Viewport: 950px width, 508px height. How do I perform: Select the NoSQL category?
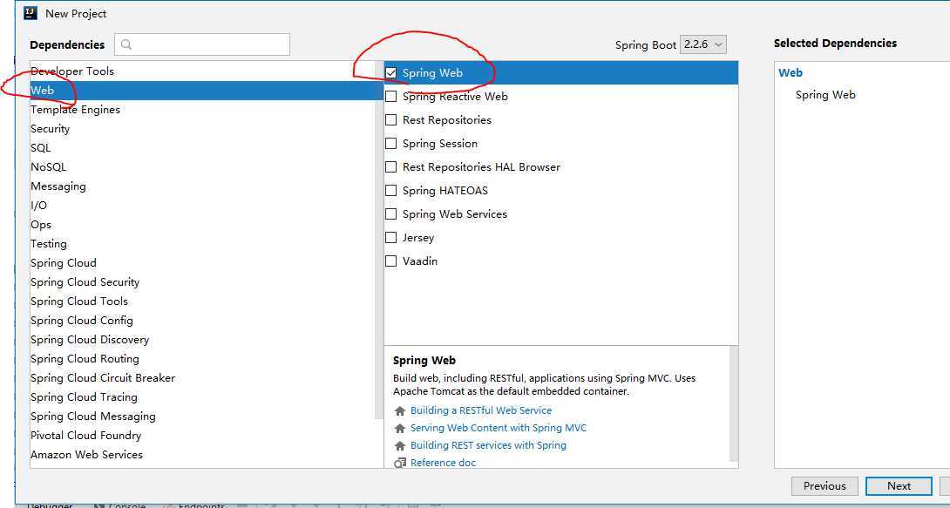coord(203,167)
